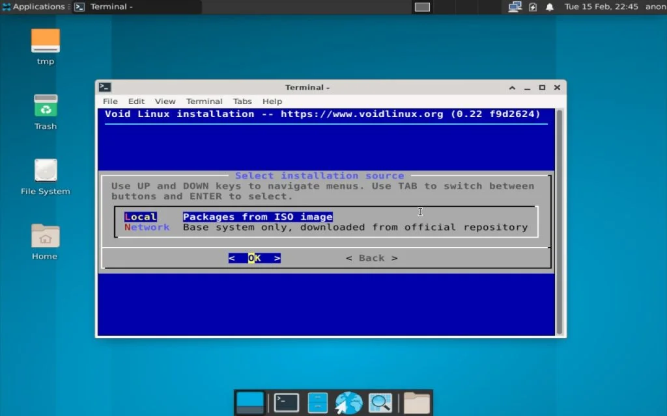Screen dimensions: 667x416
Task: Select the Local installation source
Action: [141, 216]
